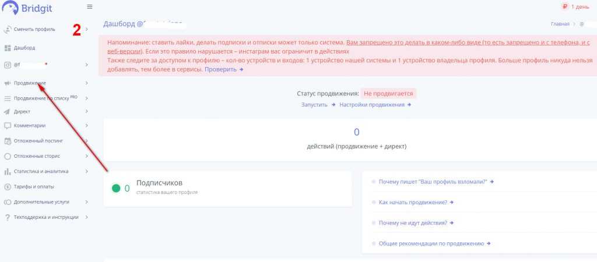The image size is (597, 262).
Task: Expand the Продвижение menu chevron
Action: [x=86, y=83]
